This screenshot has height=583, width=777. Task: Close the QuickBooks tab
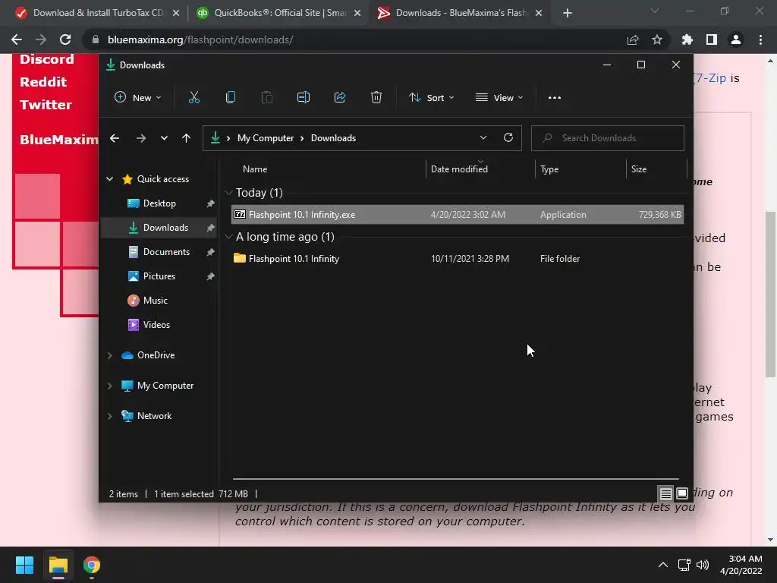[357, 13]
